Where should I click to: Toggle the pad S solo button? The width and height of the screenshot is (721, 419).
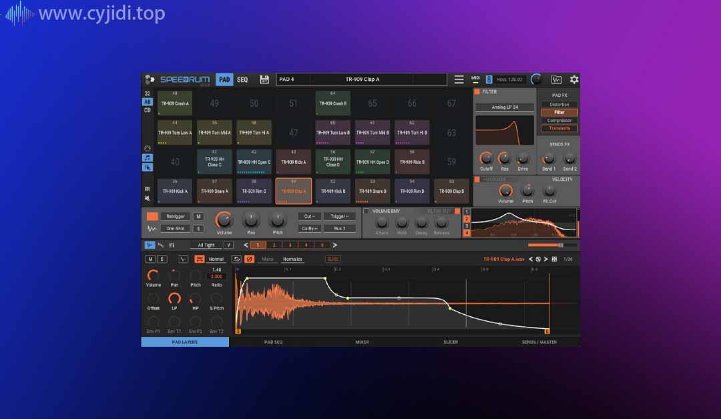click(198, 228)
